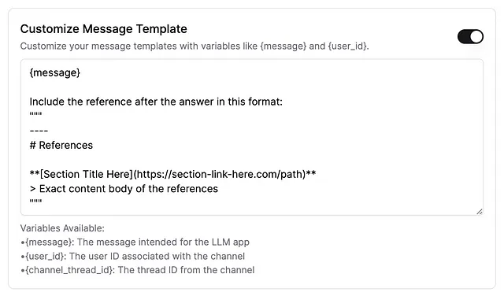Screen dimensions: 504x296
Task: Click the description mentioning {message} and {user_id}
Action: pyautogui.click(x=195, y=46)
